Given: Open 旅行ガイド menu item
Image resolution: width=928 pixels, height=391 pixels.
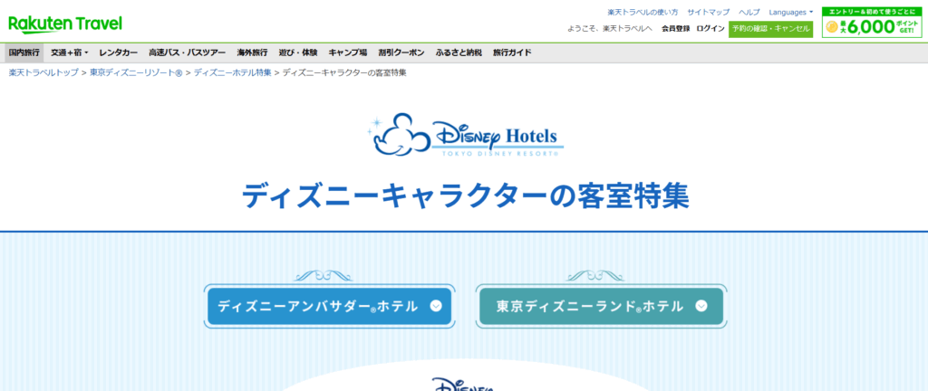Looking at the screenshot, I should (512, 52).
